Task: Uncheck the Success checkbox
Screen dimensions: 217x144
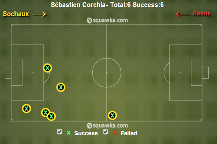Action: (x=59, y=132)
